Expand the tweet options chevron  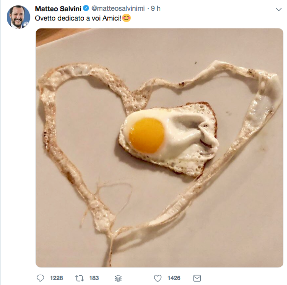point(279,9)
